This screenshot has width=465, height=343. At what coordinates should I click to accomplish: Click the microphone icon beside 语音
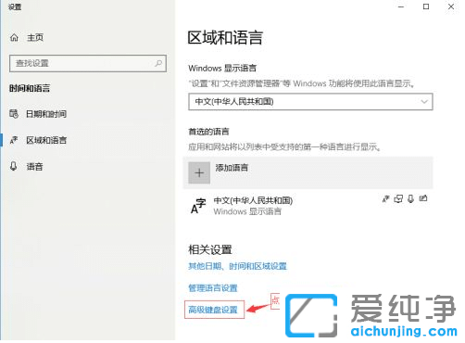point(13,167)
